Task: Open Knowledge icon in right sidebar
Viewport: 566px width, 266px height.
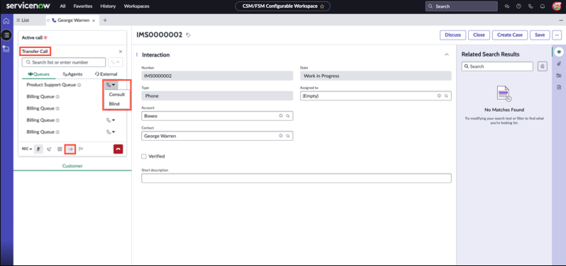Action: click(559, 52)
